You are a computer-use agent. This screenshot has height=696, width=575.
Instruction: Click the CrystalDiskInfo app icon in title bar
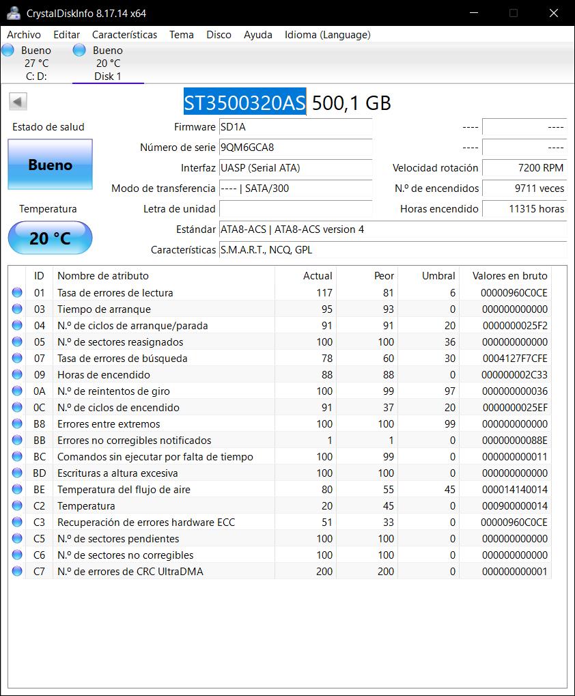click(x=13, y=13)
